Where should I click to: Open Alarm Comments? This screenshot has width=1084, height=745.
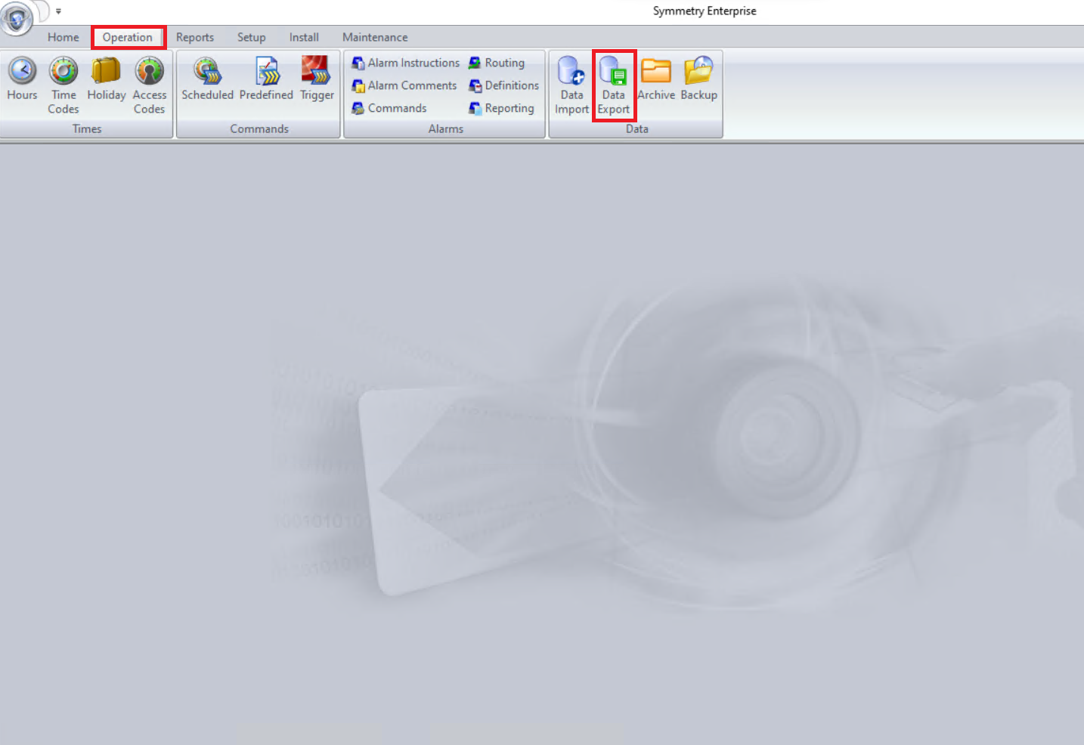[x=404, y=85]
